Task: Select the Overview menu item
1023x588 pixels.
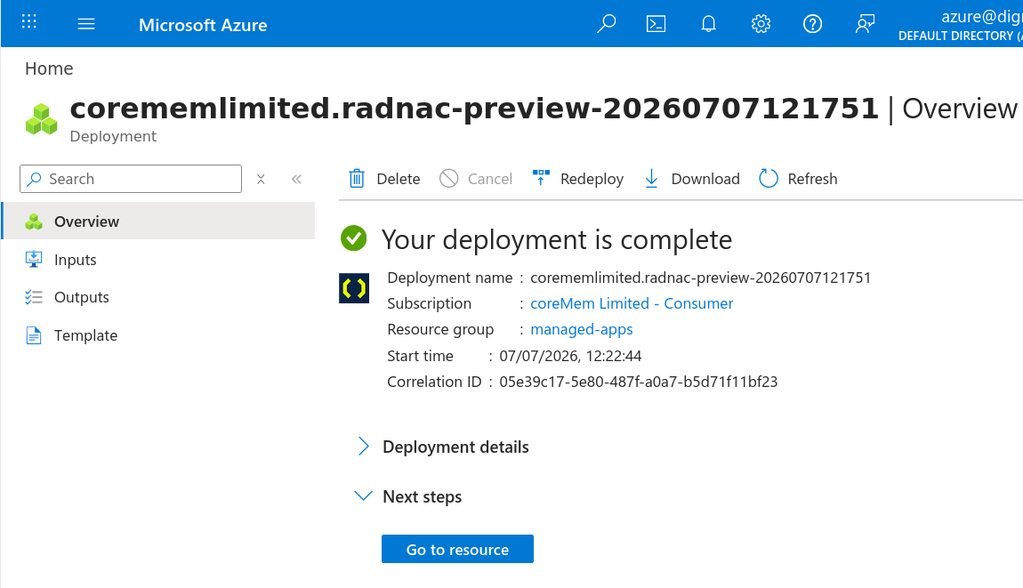Action: [x=159, y=222]
